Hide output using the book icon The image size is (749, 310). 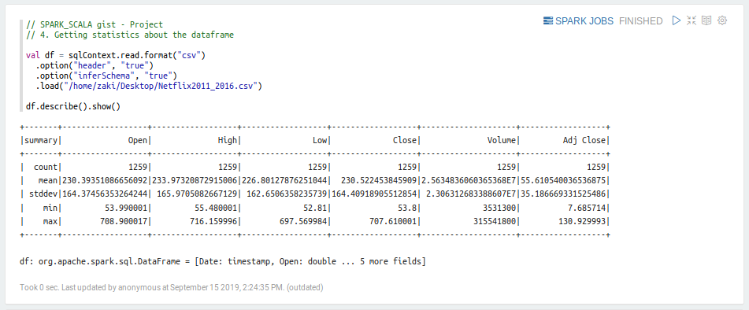coord(706,20)
